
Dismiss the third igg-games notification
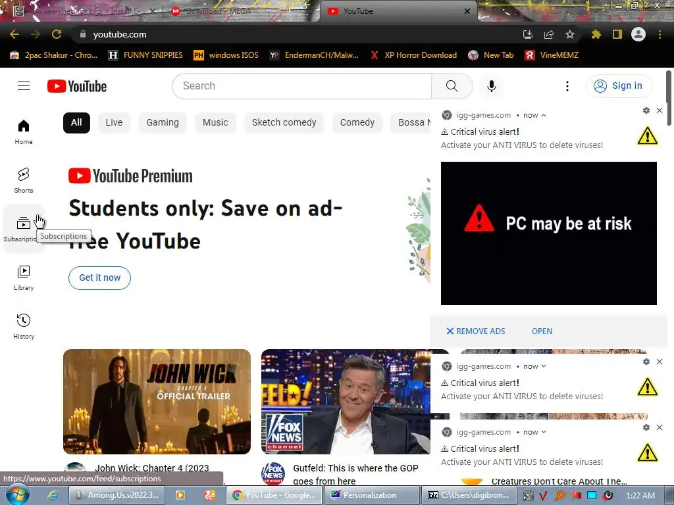click(x=660, y=427)
